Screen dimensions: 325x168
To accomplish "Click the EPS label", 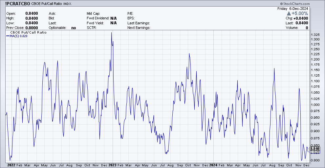I will tap(131, 18).
